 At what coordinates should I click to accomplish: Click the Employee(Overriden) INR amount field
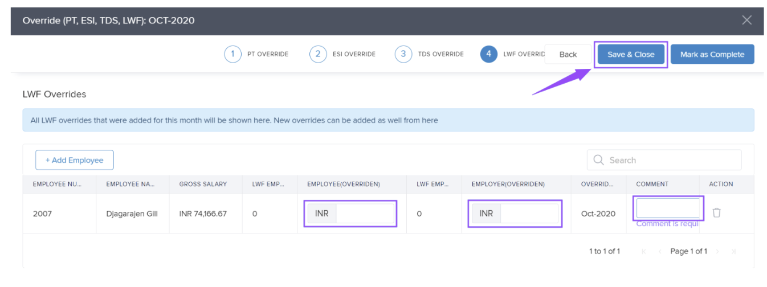point(365,214)
